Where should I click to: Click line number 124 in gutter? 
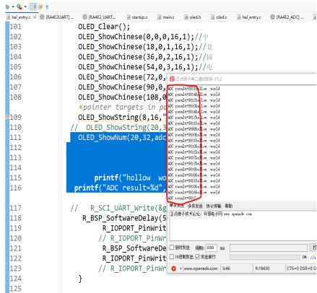(x=15, y=279)
